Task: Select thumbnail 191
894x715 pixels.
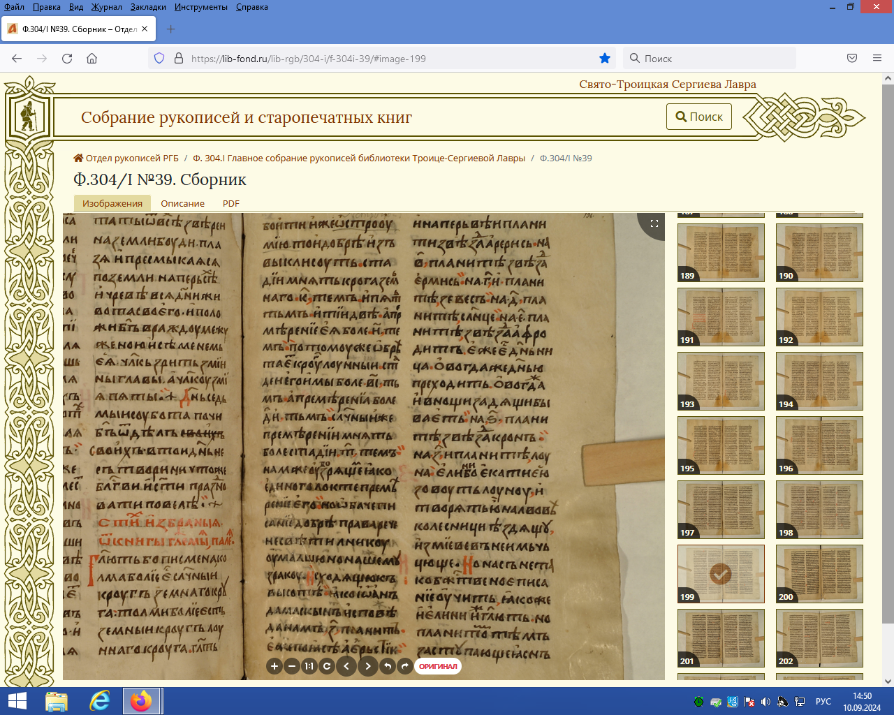Action: click(x=721, y=317)
